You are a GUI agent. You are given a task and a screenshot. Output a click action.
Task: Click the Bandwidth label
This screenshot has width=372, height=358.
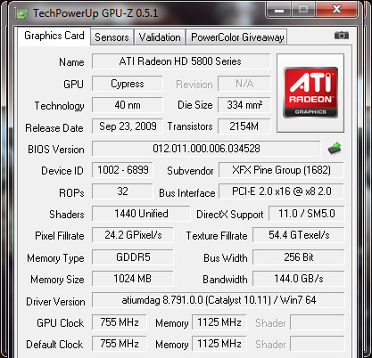[x=225, y=280]
